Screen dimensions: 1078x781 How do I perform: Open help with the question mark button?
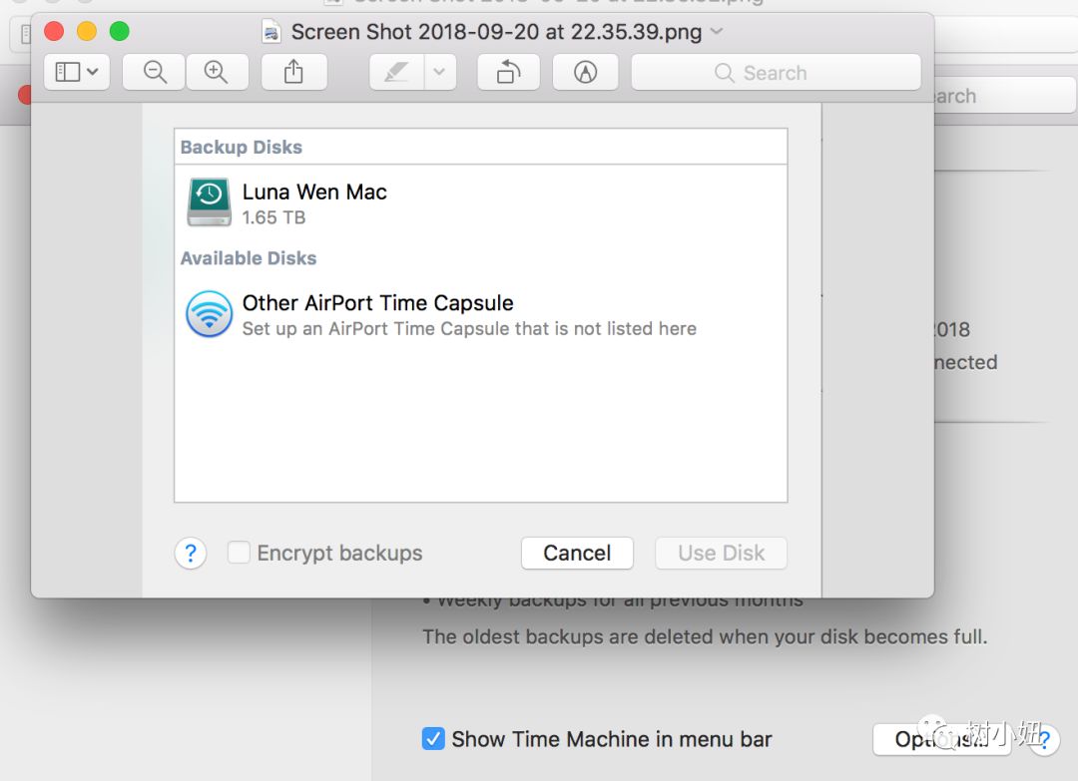coord(191,553)
